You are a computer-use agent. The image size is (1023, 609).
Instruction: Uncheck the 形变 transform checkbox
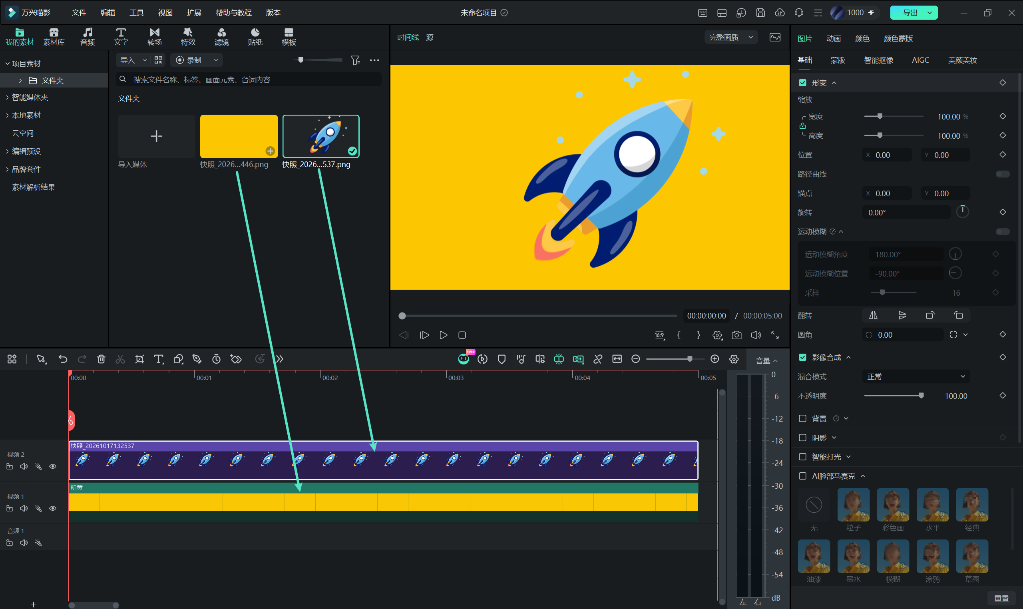(803, 83)
